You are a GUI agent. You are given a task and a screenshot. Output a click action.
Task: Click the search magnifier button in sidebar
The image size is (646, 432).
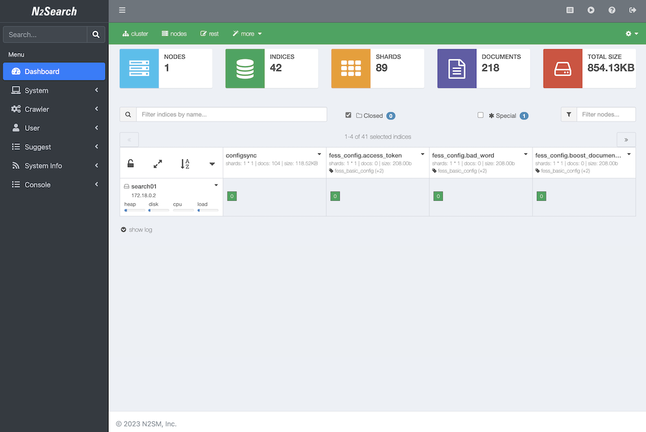(x=96, y=34)
